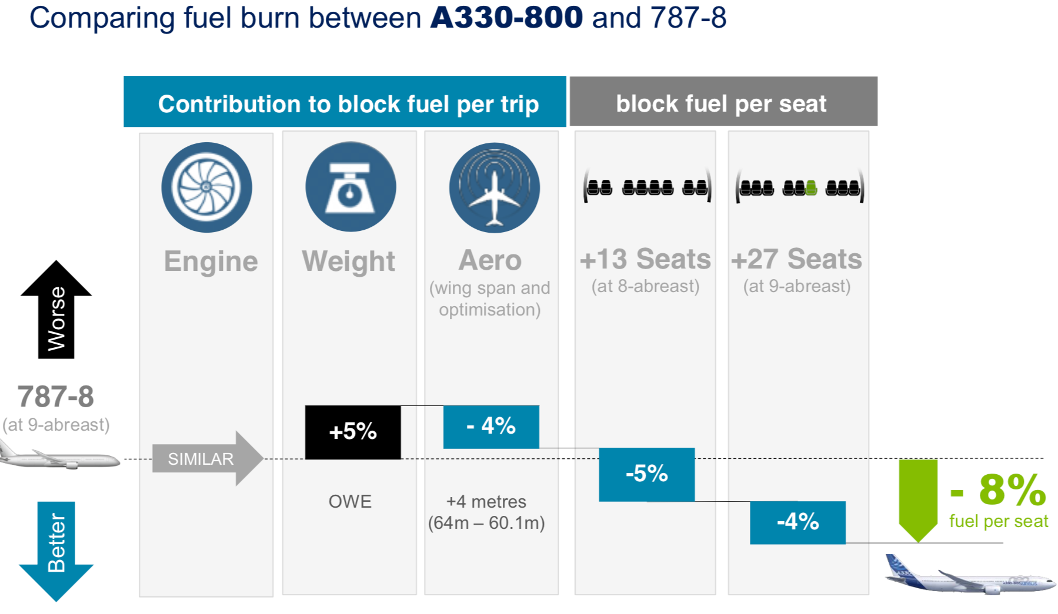Click the black Worse up arrow

point(56,309)
